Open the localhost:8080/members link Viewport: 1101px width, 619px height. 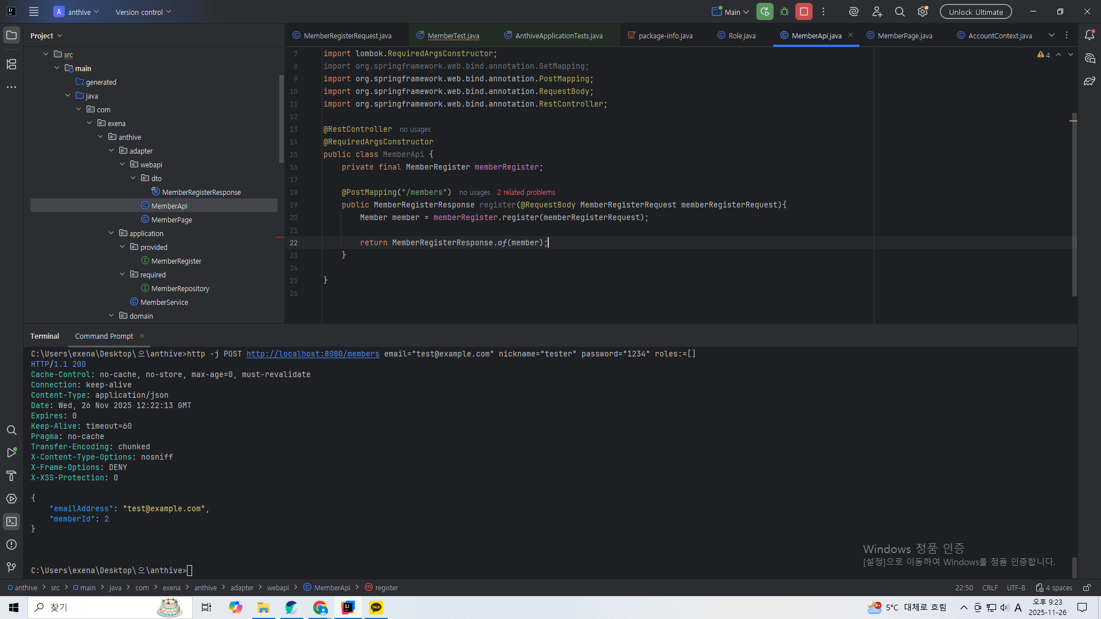click(313, 354)
